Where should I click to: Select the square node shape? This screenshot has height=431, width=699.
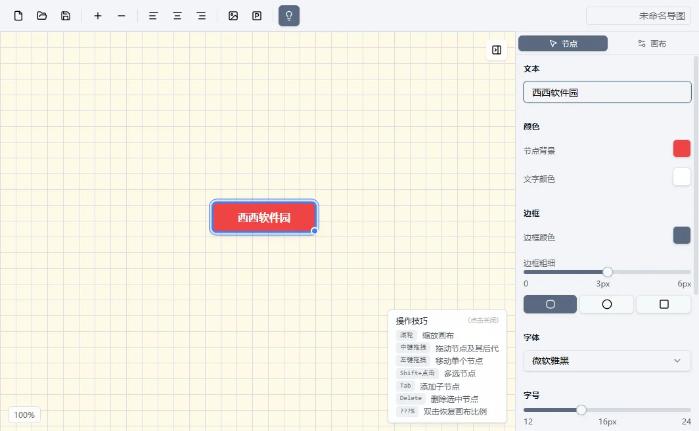664,304
